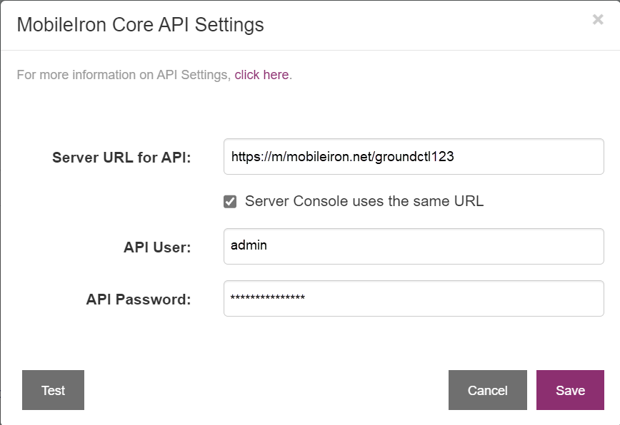This screenshot has width=620, height=425.
Task: Close the MobileIron Core API Settings dialog
Action: tap(598, 19)
